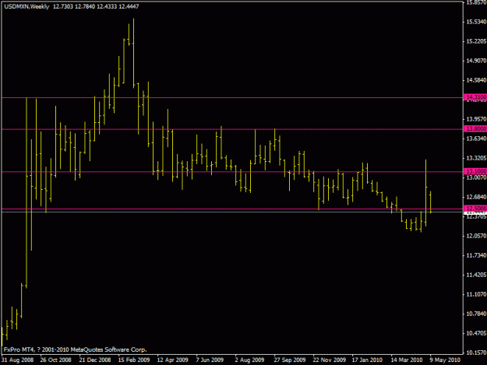Click the 13.6340 price scale value
The image size is (487, 365).
coord(476,139)
